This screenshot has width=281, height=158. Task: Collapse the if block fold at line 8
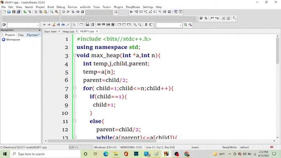75,96
